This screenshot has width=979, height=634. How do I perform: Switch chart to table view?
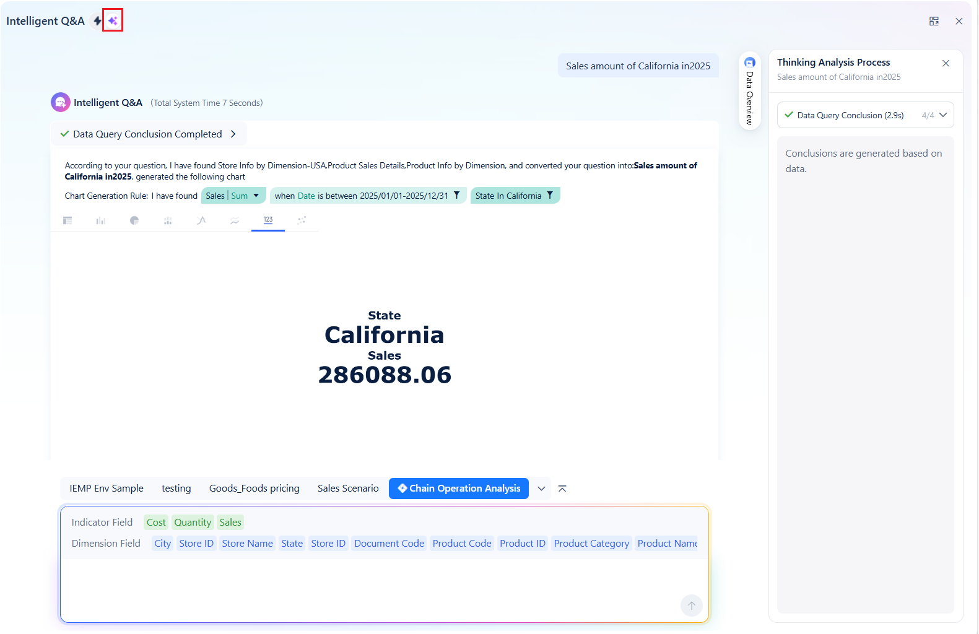click(67, 220)
